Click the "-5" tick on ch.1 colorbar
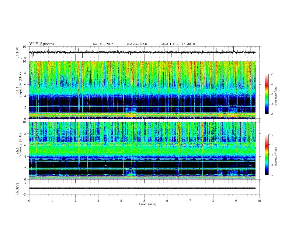The height and width of the screenshot is (225, 292). pos(272,94)
